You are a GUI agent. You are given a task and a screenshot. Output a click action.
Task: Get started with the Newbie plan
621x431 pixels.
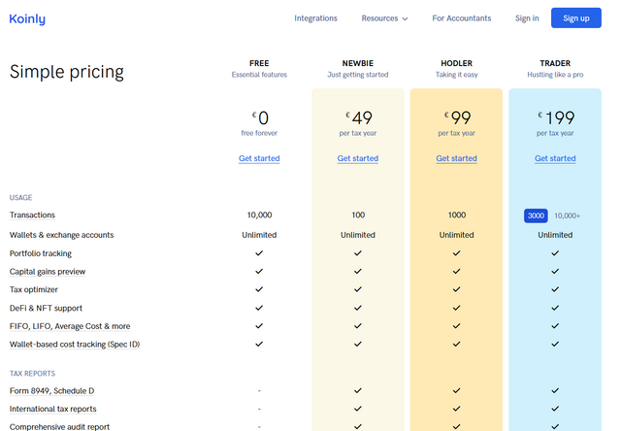(358, 158)
